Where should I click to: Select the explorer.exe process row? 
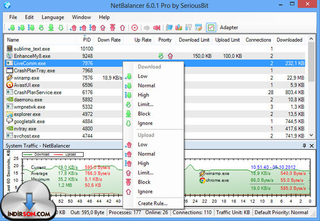[x=64, y=114]
